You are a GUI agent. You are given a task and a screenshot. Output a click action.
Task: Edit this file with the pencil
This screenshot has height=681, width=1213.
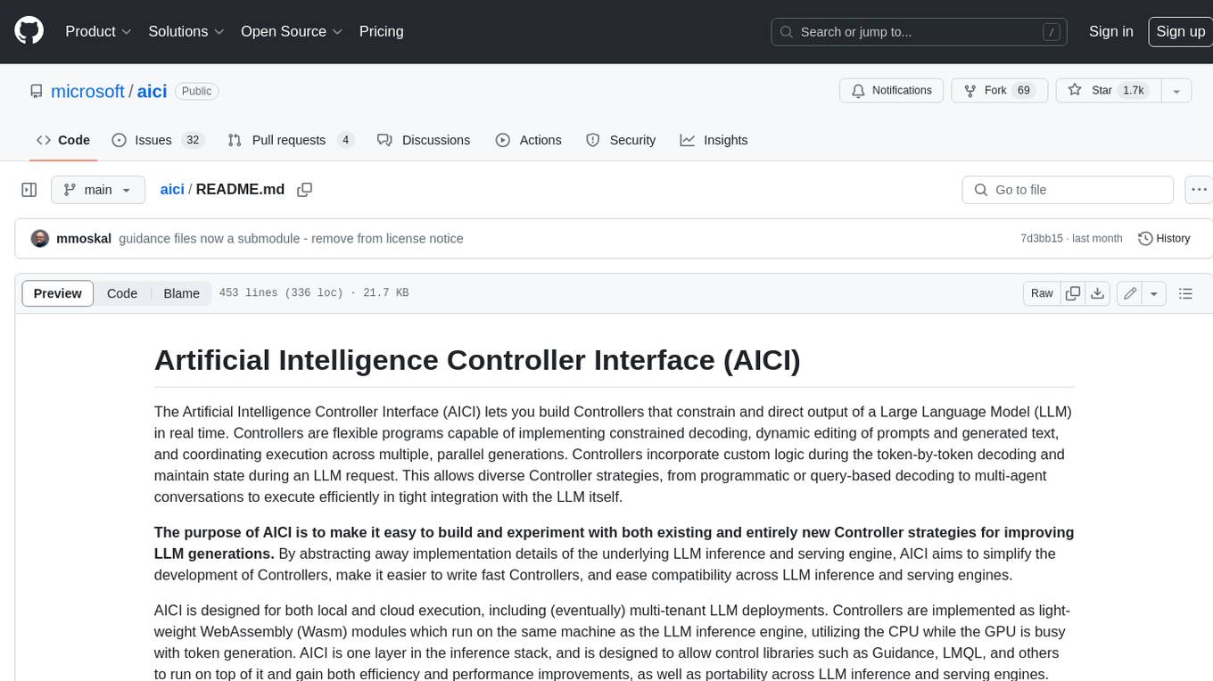(1130, 293)
